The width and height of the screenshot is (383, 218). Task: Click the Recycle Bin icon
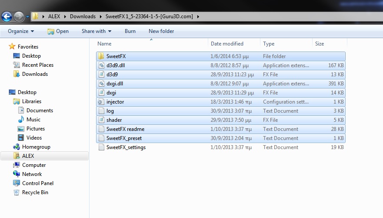17,192
